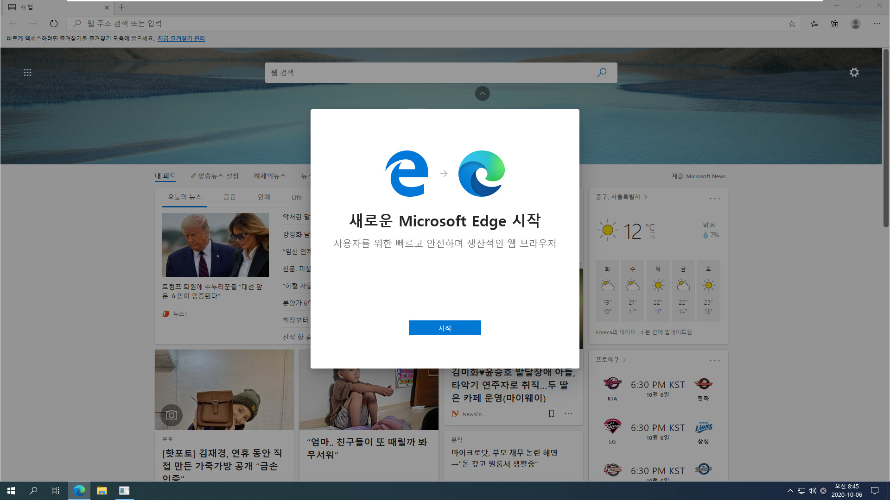Click the Edge taskbar icon in system tray

pyautogui.click(x=79, y=490)
